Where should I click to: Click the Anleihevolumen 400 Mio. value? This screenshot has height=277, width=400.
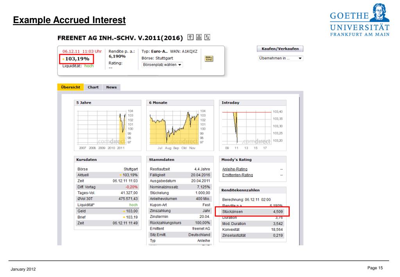[203, 199]
